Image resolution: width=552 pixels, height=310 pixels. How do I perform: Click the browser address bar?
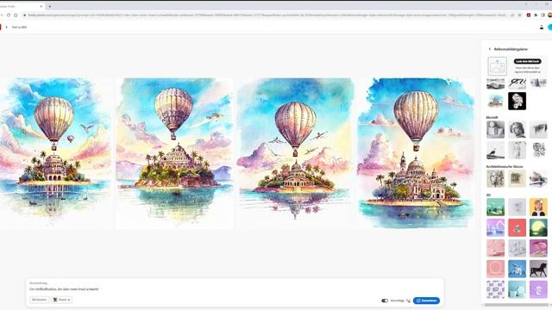(x=266, y=15)
